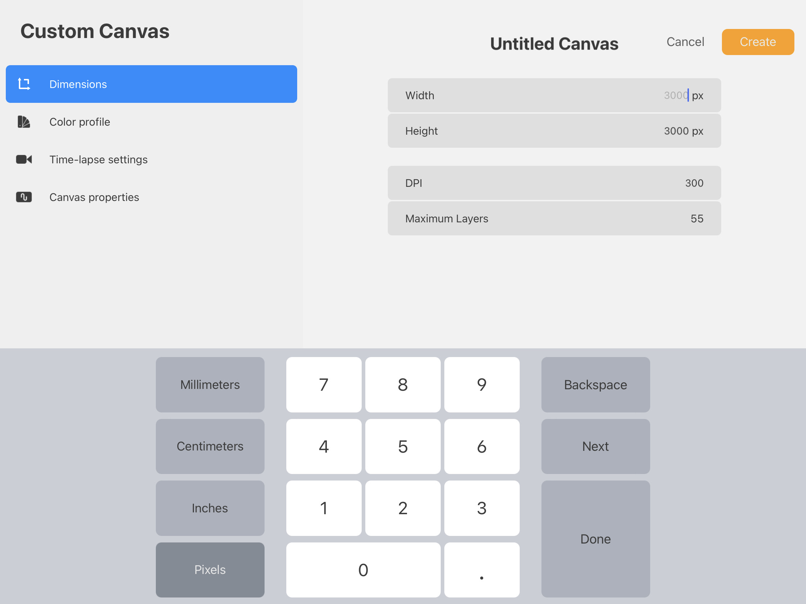The image size is (806, 604).
Task: Select the Width field
Action: (x=554, y=95)
